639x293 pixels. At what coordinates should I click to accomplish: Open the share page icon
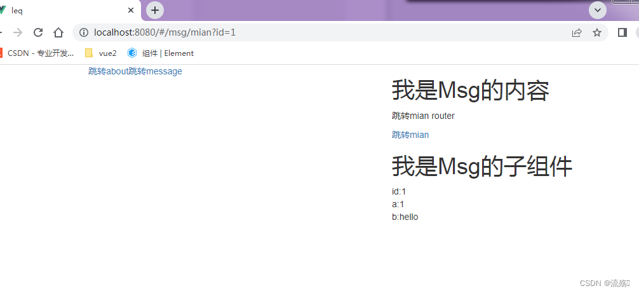click(x=576, y=32)
